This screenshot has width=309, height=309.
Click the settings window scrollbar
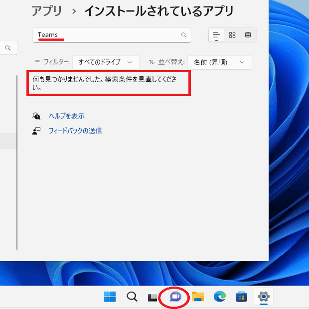click(17, 162)
